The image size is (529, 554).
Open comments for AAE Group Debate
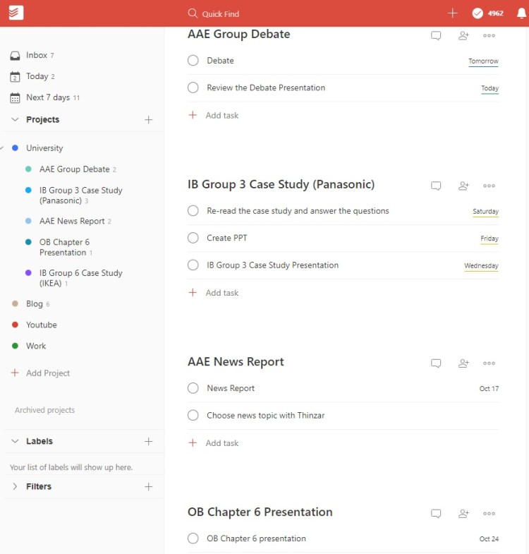pyautogui.click(x=436, y=35)
